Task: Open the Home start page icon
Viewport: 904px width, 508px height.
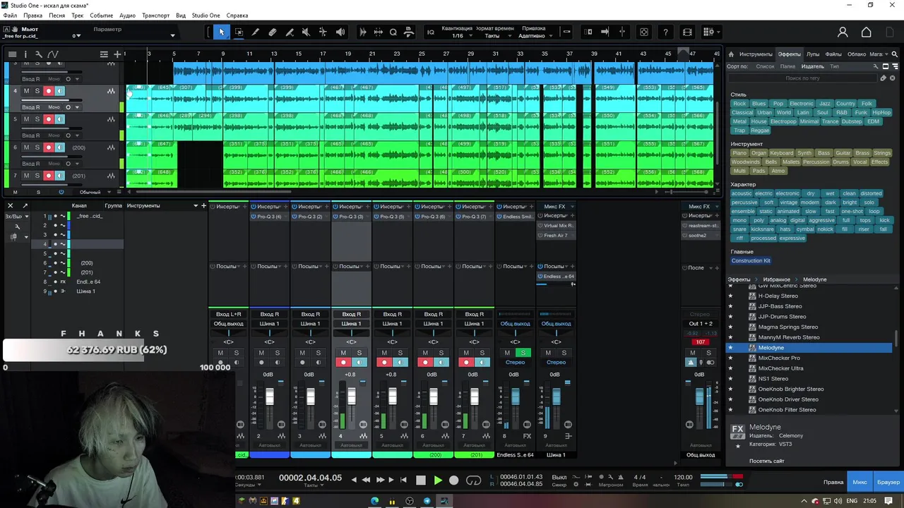Action: coord(867,32)
